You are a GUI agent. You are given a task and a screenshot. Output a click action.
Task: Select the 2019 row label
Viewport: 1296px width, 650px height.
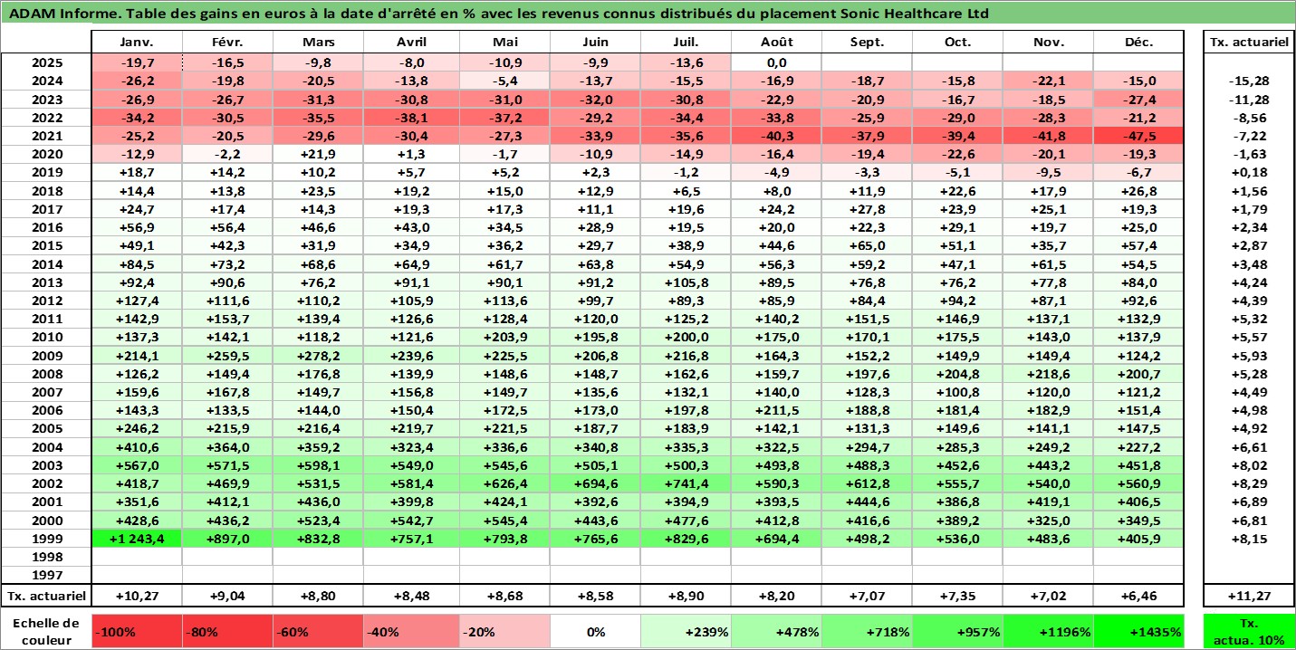pos(46,172)
